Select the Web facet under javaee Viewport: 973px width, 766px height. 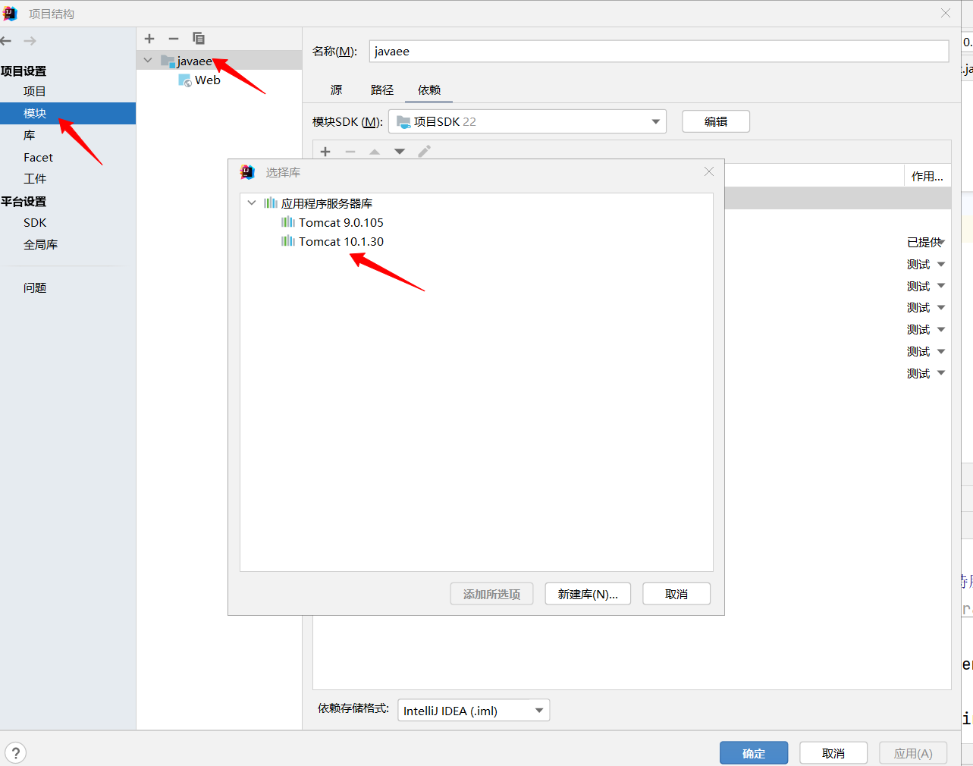pos(207,80)
